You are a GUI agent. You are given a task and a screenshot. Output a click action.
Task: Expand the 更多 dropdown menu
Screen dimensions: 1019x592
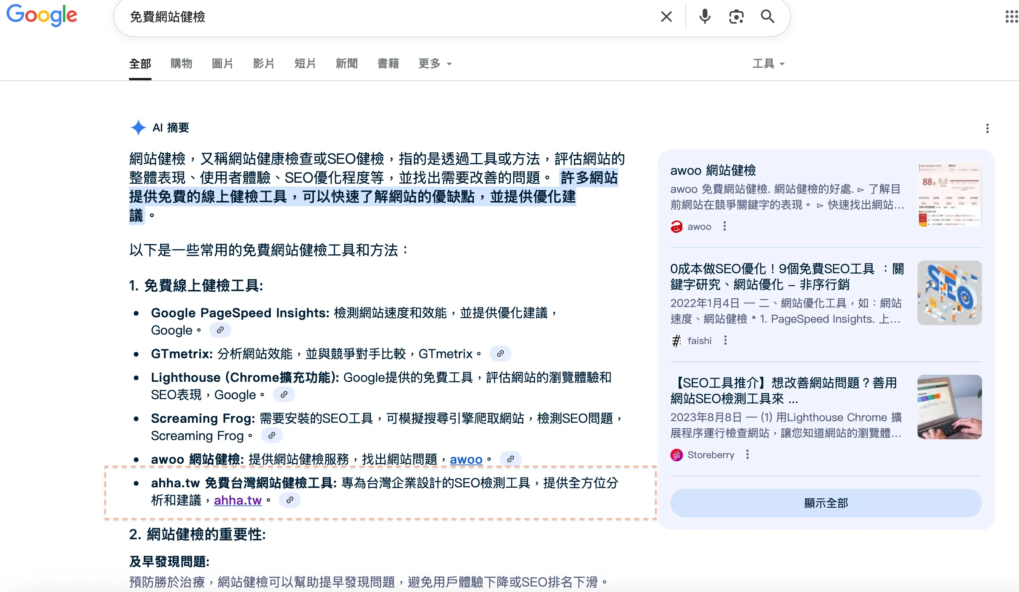[435, 63]
